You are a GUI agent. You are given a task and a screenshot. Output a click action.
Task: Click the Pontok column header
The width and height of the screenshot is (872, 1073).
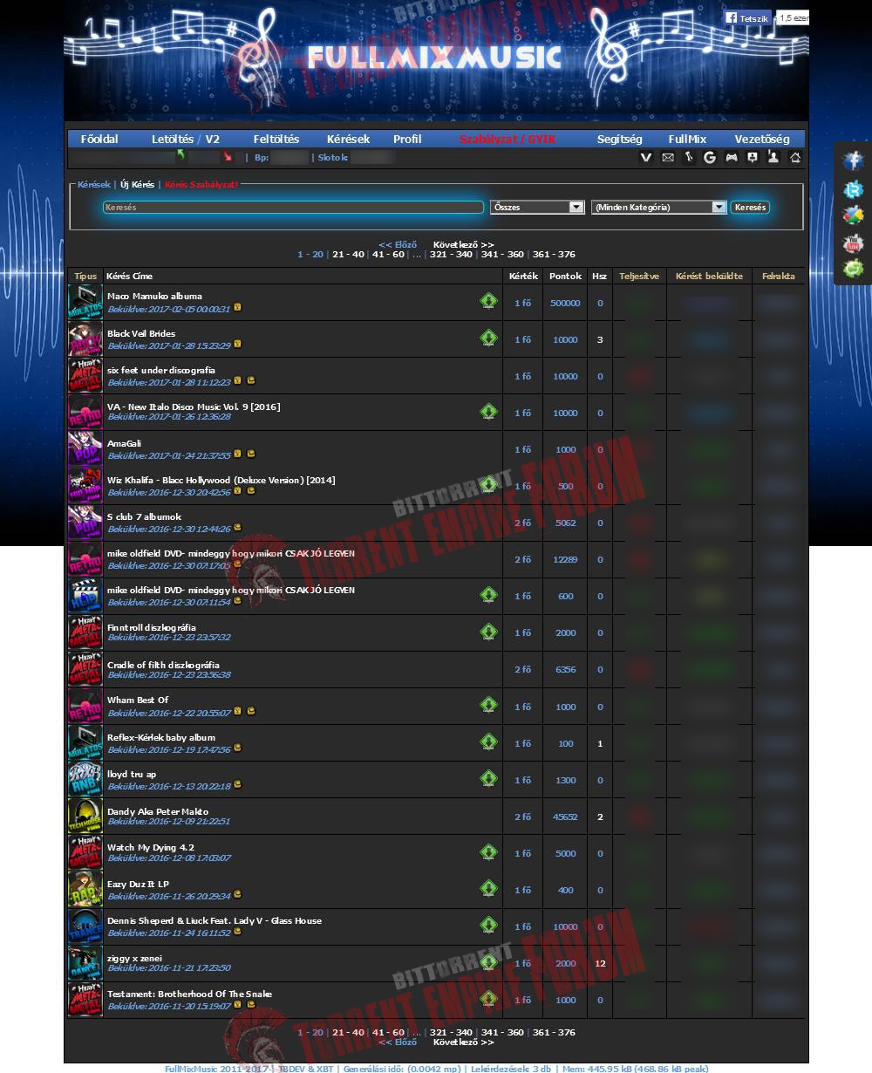click(565, 277)
